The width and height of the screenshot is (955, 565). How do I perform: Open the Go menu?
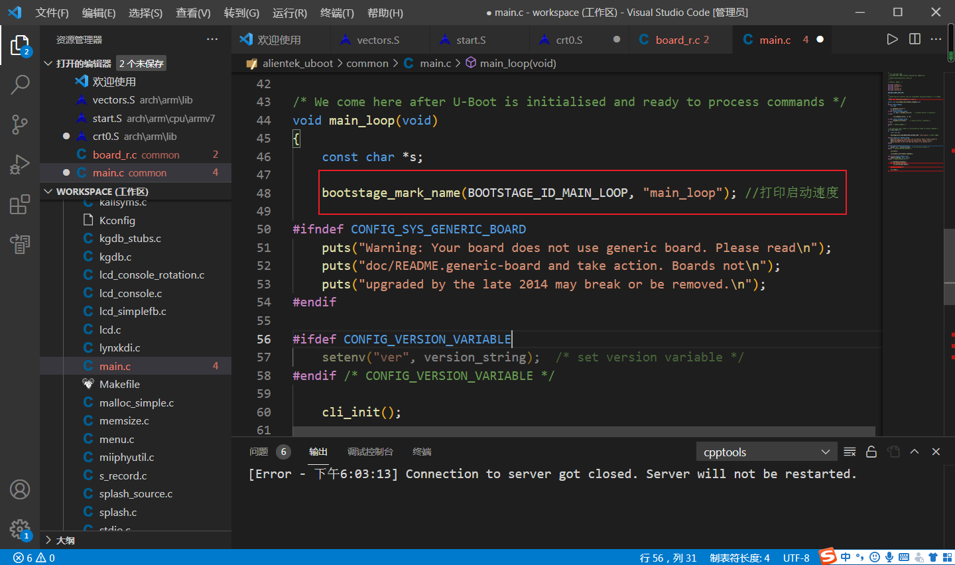tap(241, 13)
